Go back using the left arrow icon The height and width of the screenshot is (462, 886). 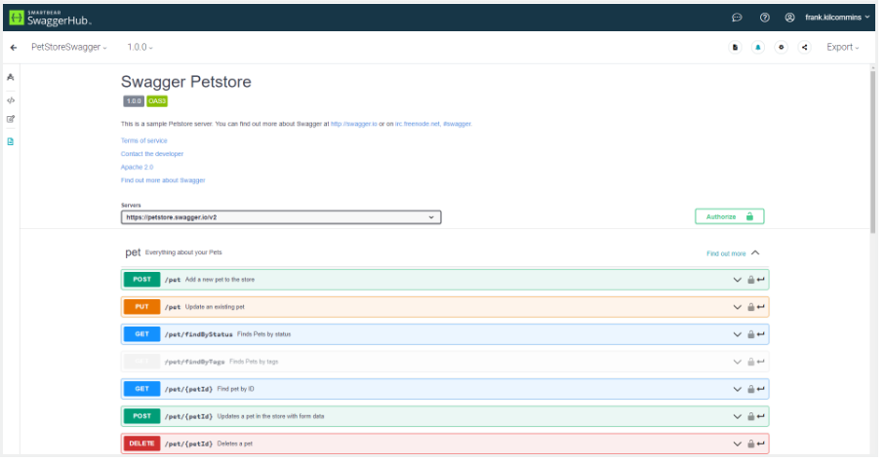tap(14, 48)
